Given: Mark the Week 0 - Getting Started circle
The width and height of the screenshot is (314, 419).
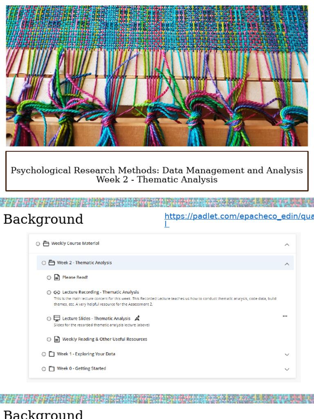Looking at the screenshot, I should (x=44, y=369).
